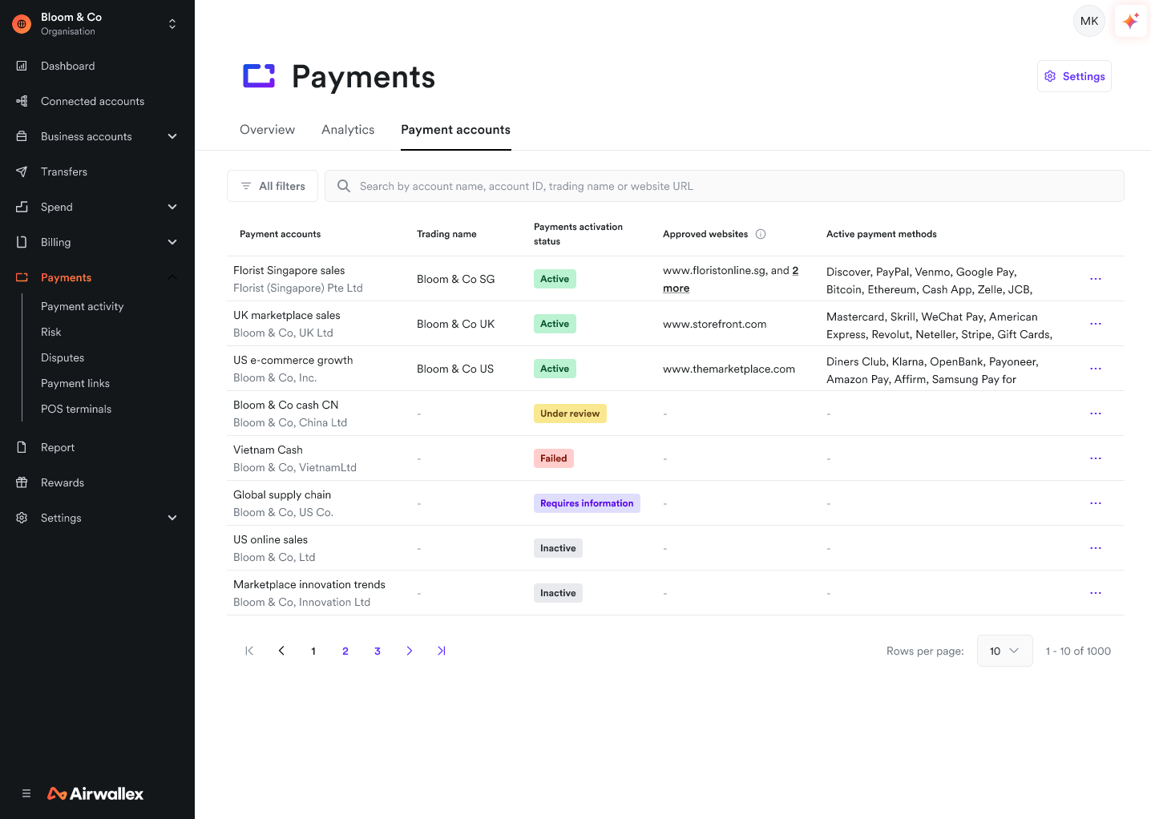The width and height of the screenshot is (1151, 819).
Task: Click 'Marketplace innovation trends' account name
Action: tap(309, 585)
